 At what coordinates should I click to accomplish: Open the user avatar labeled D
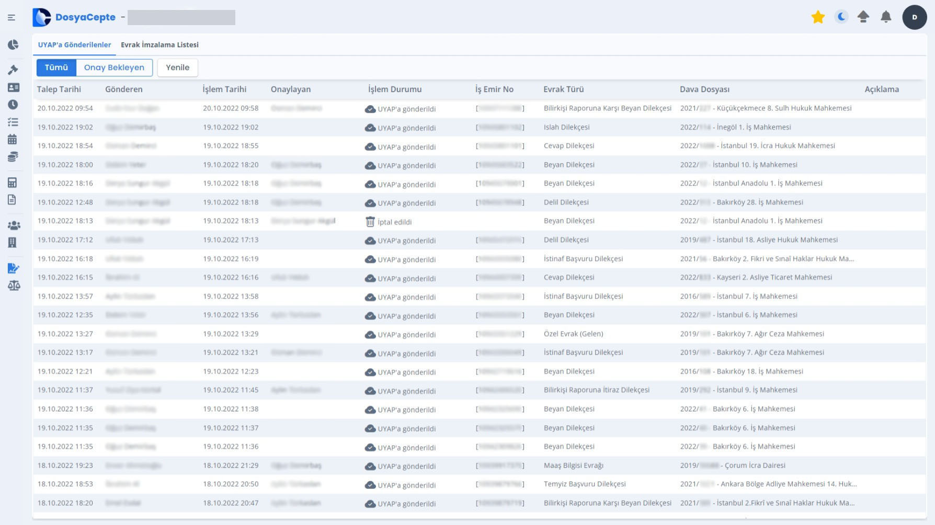pyautogui.click(x=915, y=17)
